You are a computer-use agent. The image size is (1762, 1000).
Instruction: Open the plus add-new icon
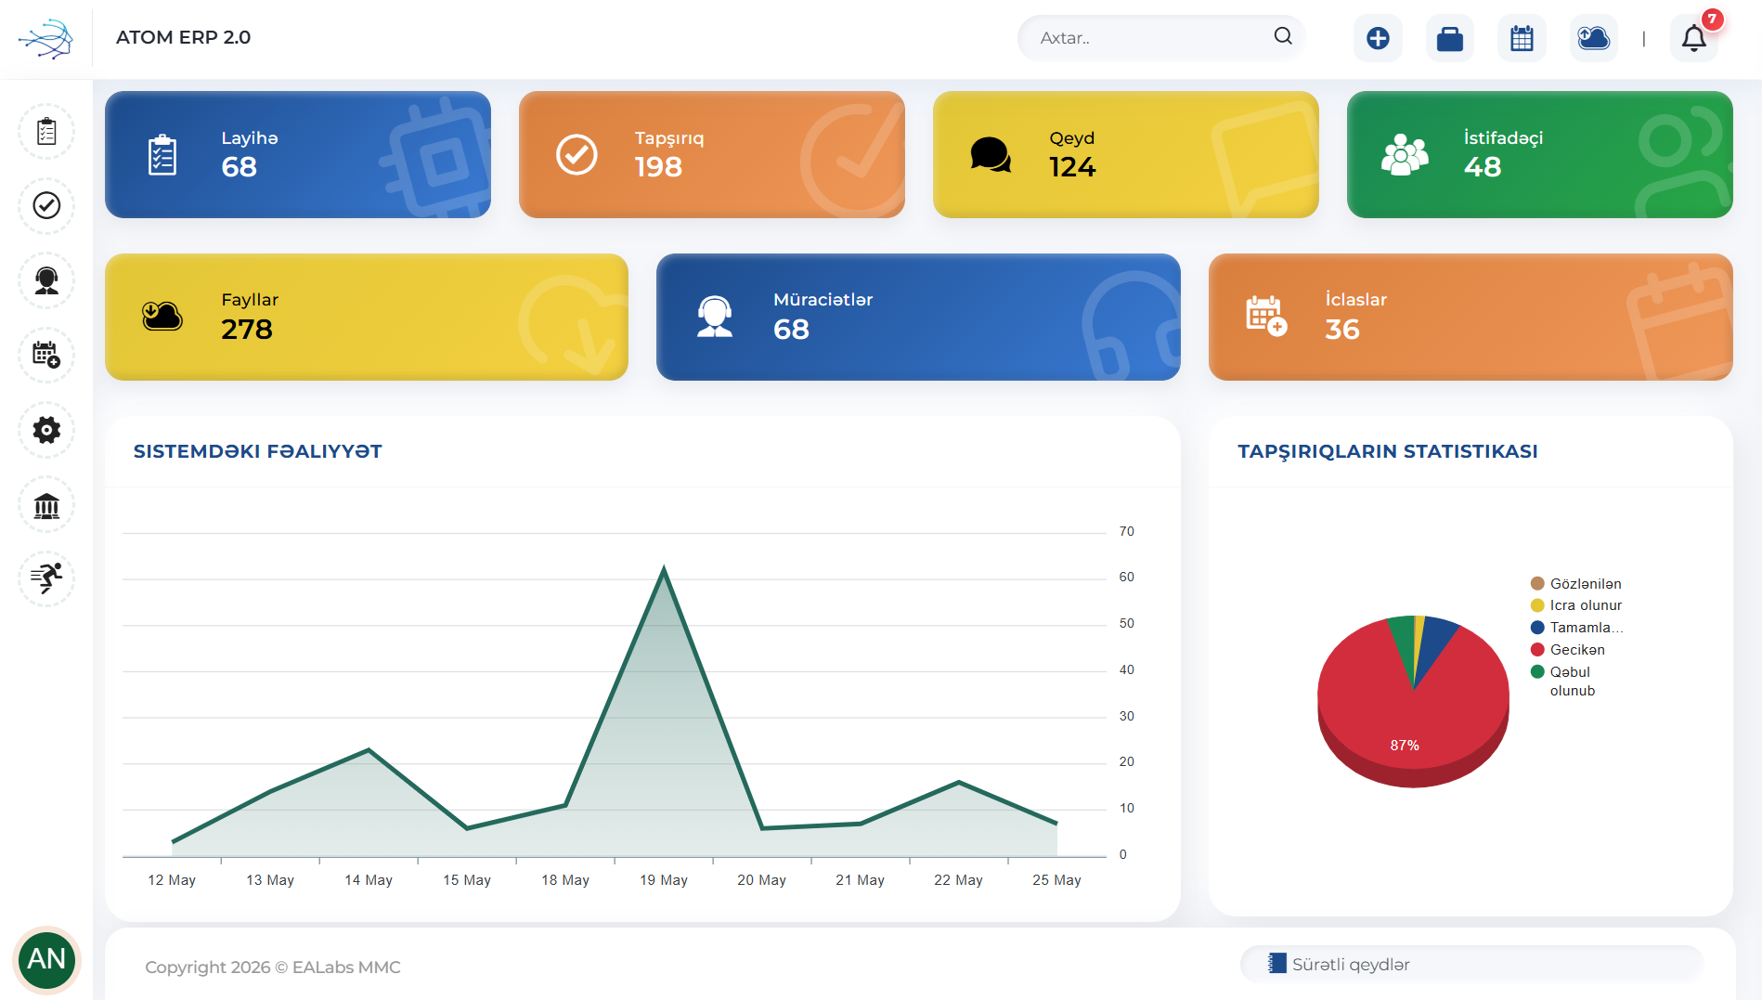(1378, 38)
